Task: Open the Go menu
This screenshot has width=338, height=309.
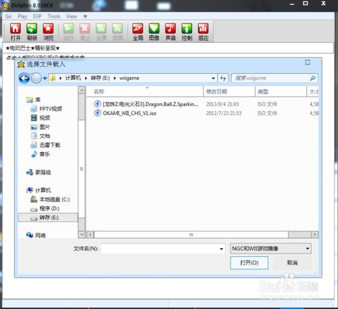Action: click(x=8, y=16)
